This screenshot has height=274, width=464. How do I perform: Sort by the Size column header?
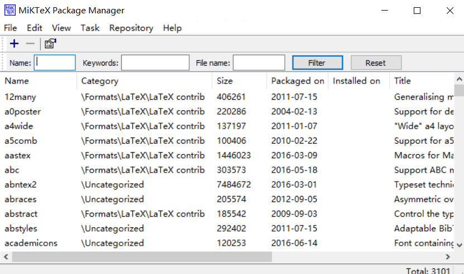(x=240, y=81)
